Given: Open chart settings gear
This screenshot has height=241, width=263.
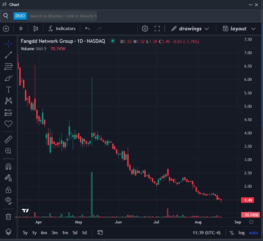Looking at the screenshot, I should (x=145, y=29).
